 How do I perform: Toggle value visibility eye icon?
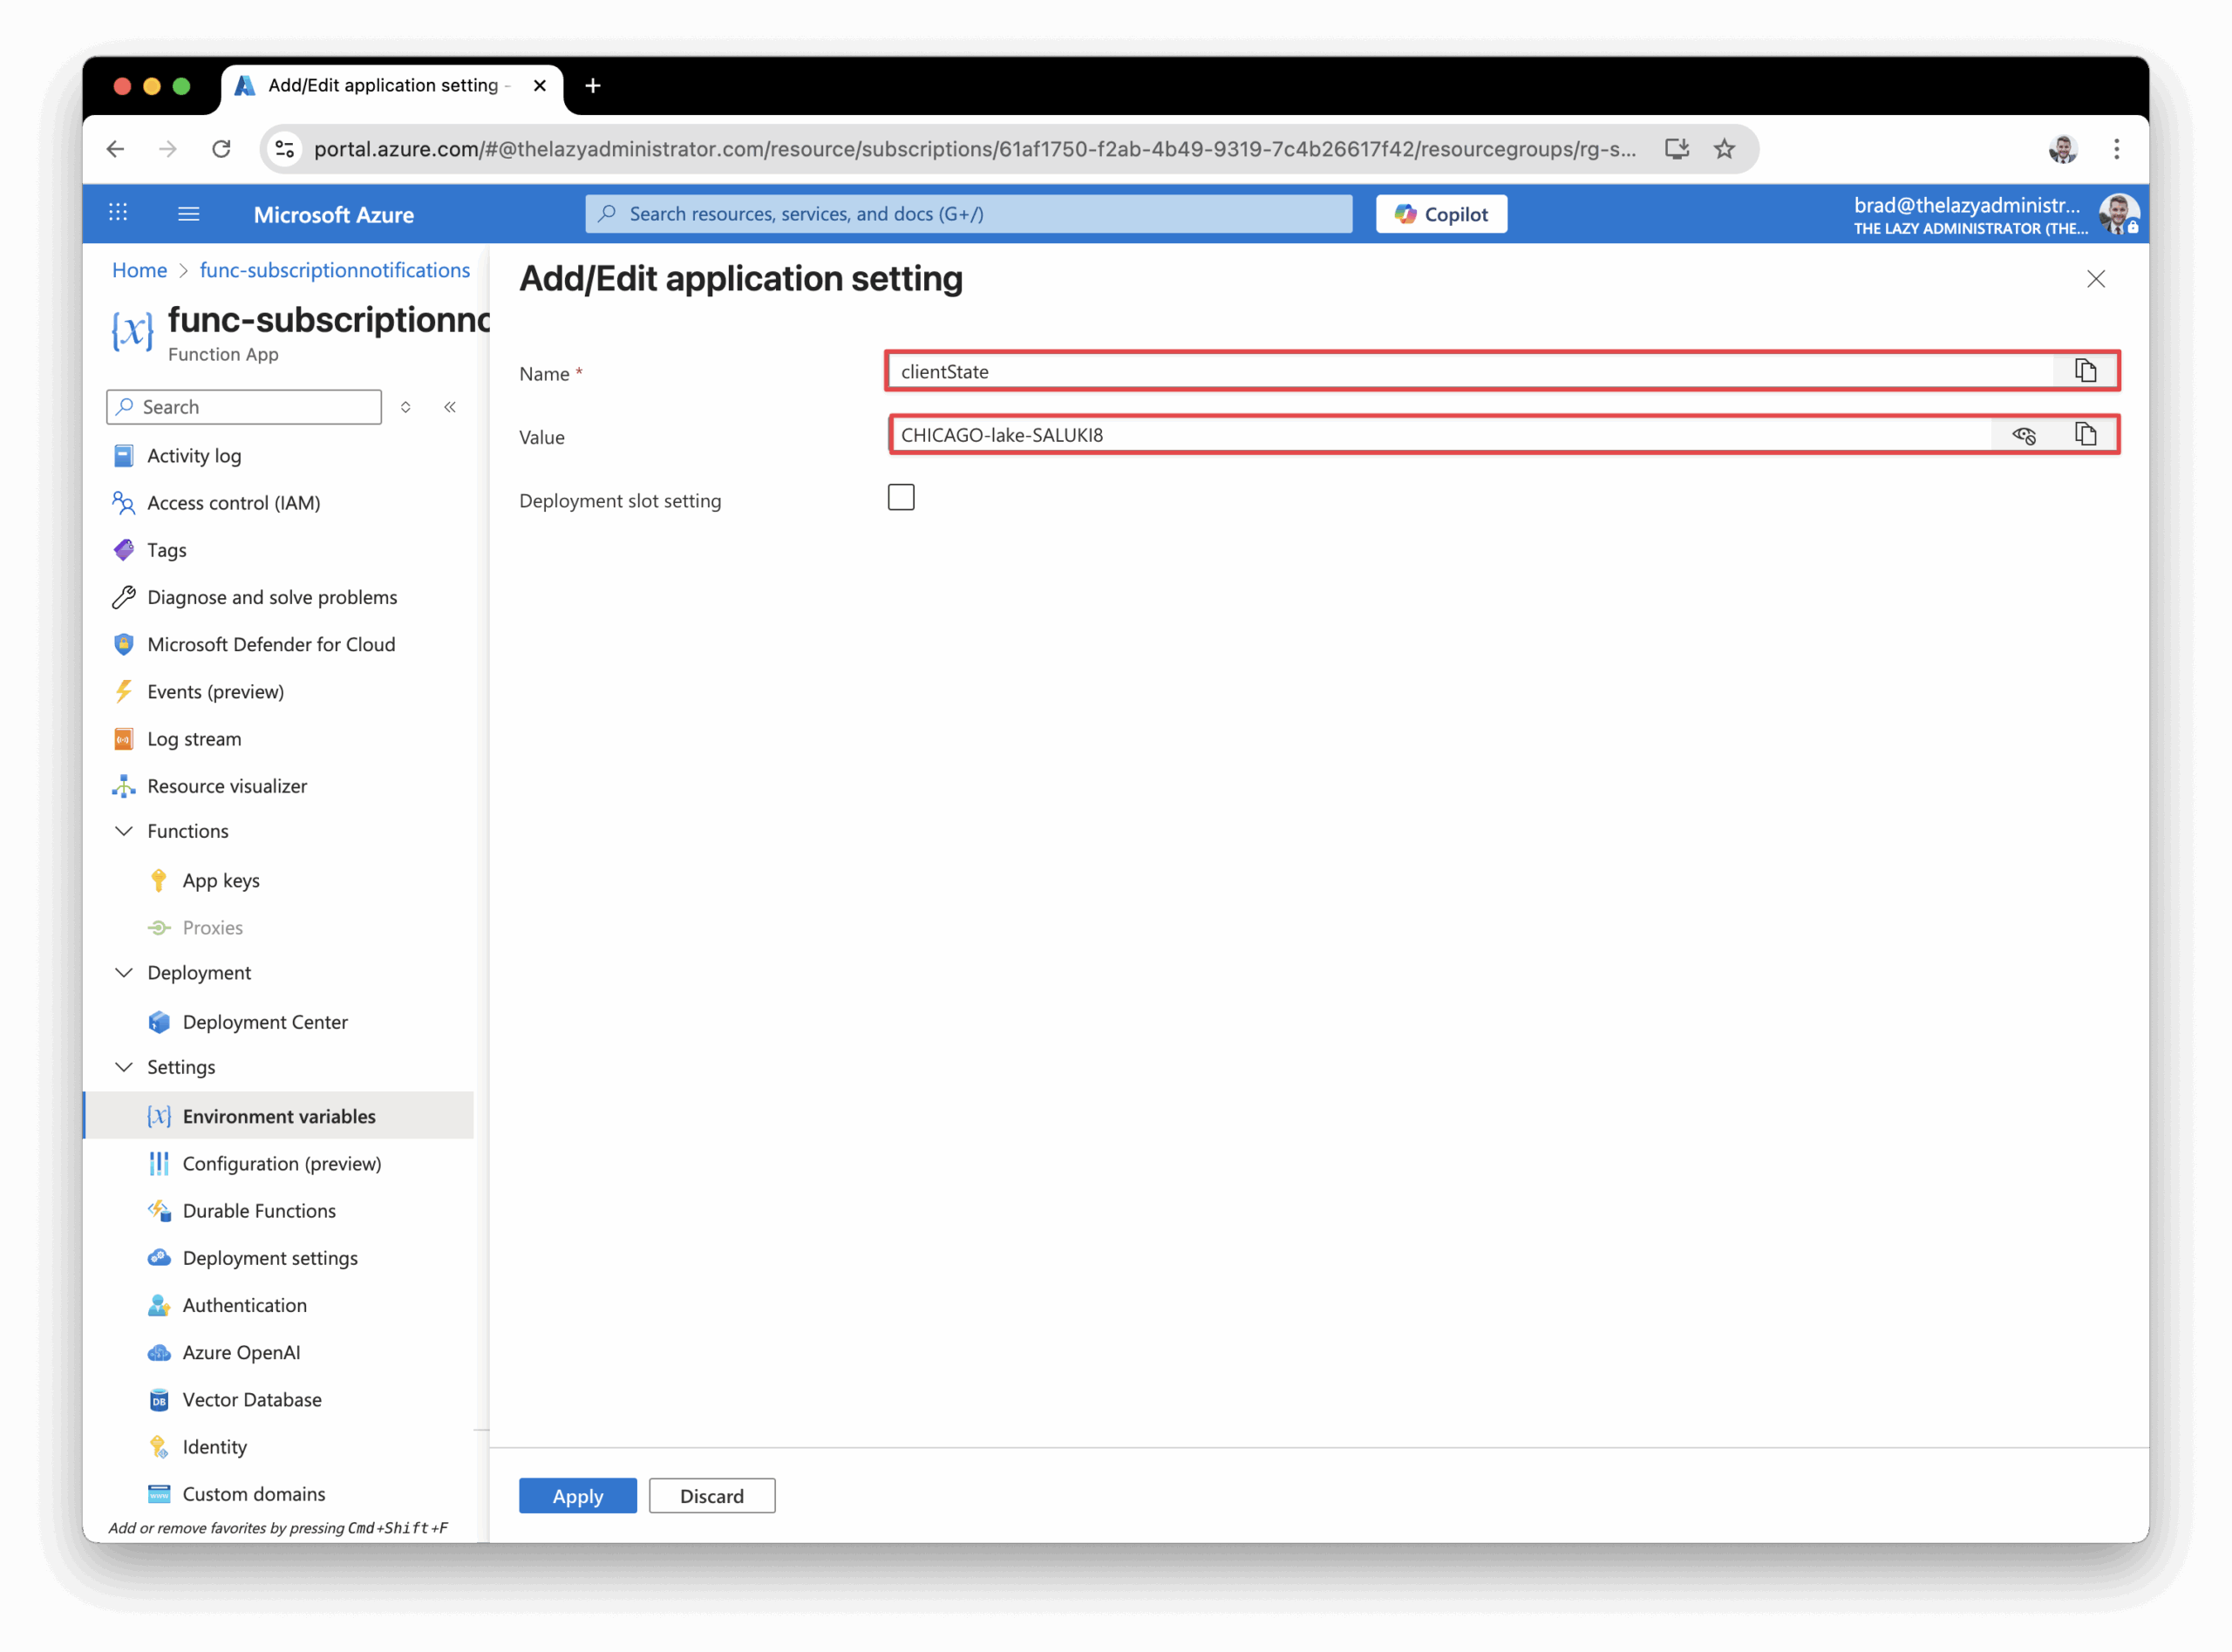pyautogui.click(x=2023, y=435)
